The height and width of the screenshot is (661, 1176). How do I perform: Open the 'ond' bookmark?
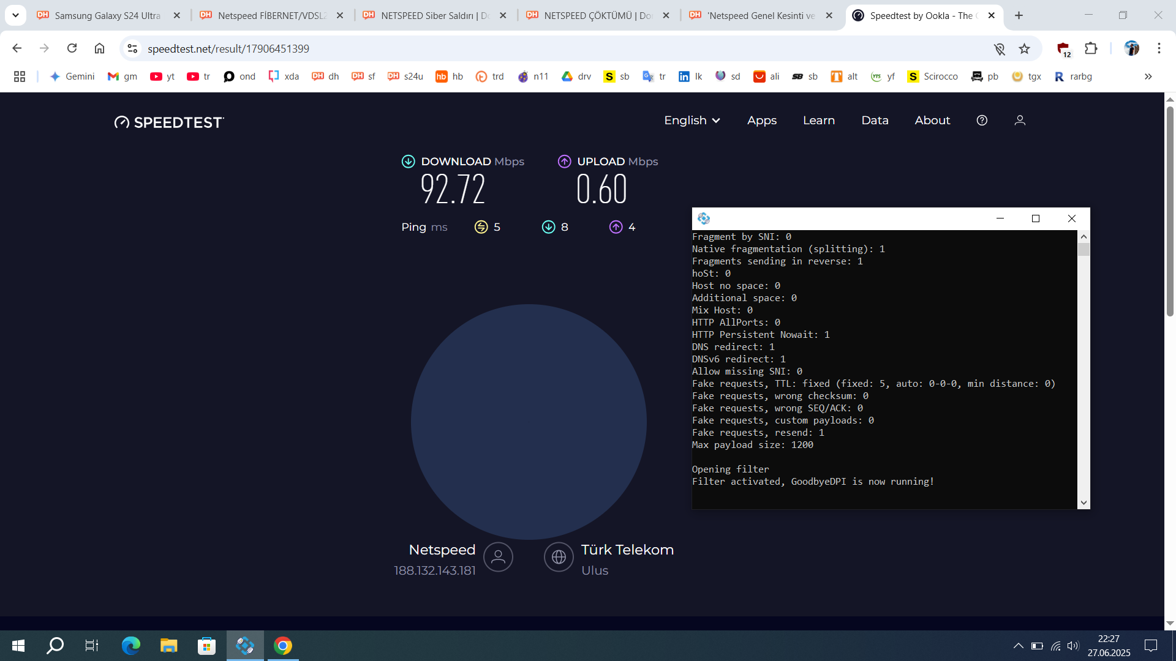[239, 77]
